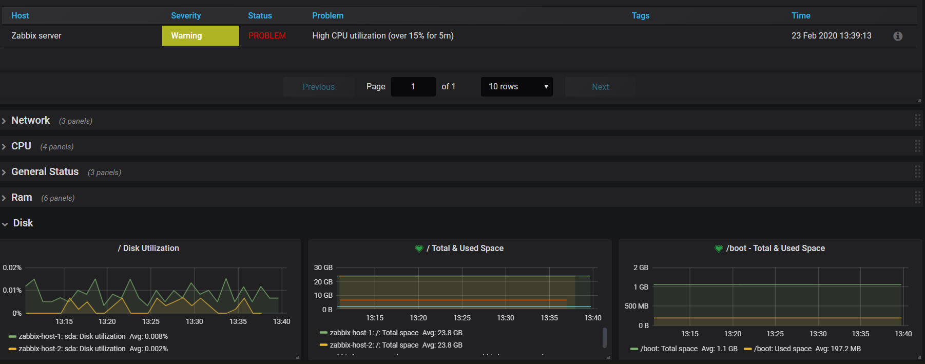Screen dimensions: 925x364
Task: Click the resize handle of the Disk Utilization panel
Action: coord(298,357)
